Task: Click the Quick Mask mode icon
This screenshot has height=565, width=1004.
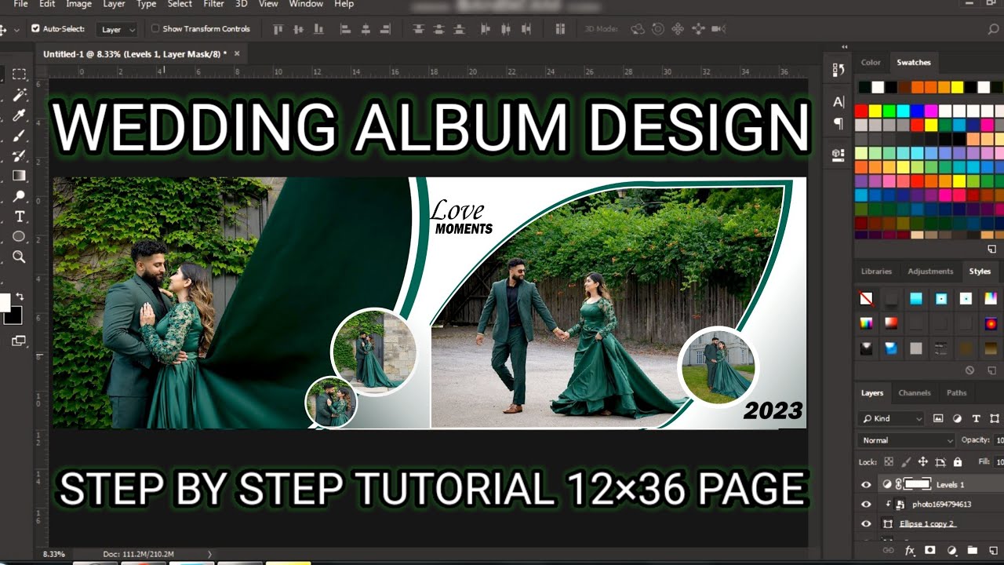Action: pos(19,341)
